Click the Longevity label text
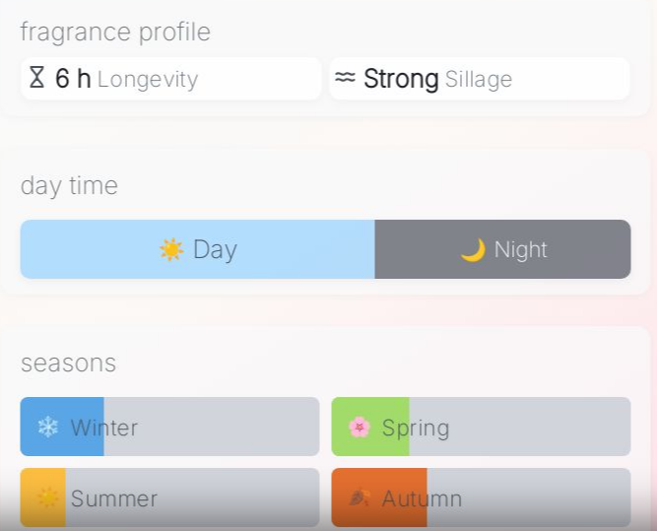The height and width of the screenshot is (531, 657). tap(148, 80)
